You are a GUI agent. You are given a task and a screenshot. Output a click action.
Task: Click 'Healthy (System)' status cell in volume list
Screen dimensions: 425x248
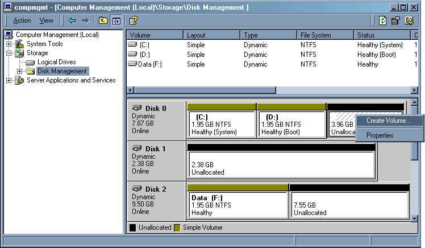[x=380, y=45]
